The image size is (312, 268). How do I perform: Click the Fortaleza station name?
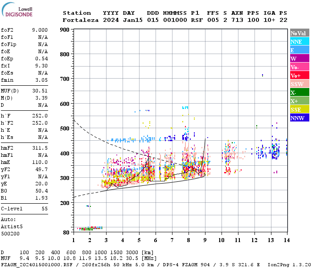(81, 20)
